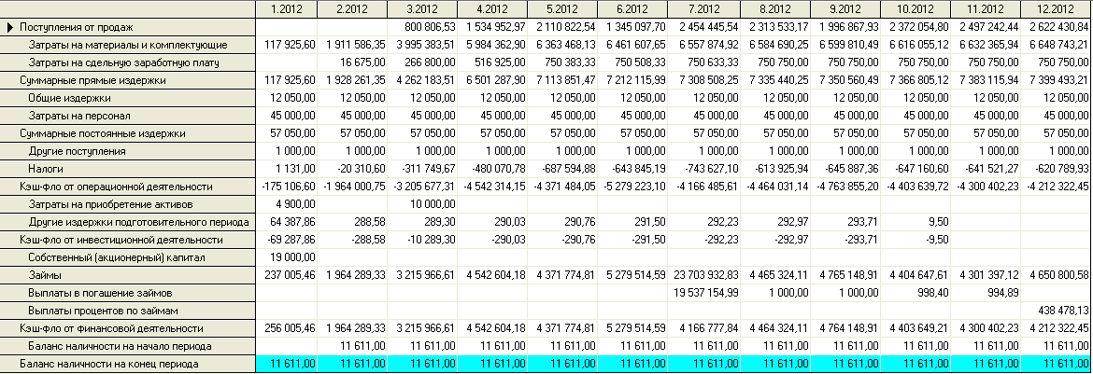The image size is (1093, 374).
Task: Click loans cell 23 703 932,83
Action: [x=703, y=275]
